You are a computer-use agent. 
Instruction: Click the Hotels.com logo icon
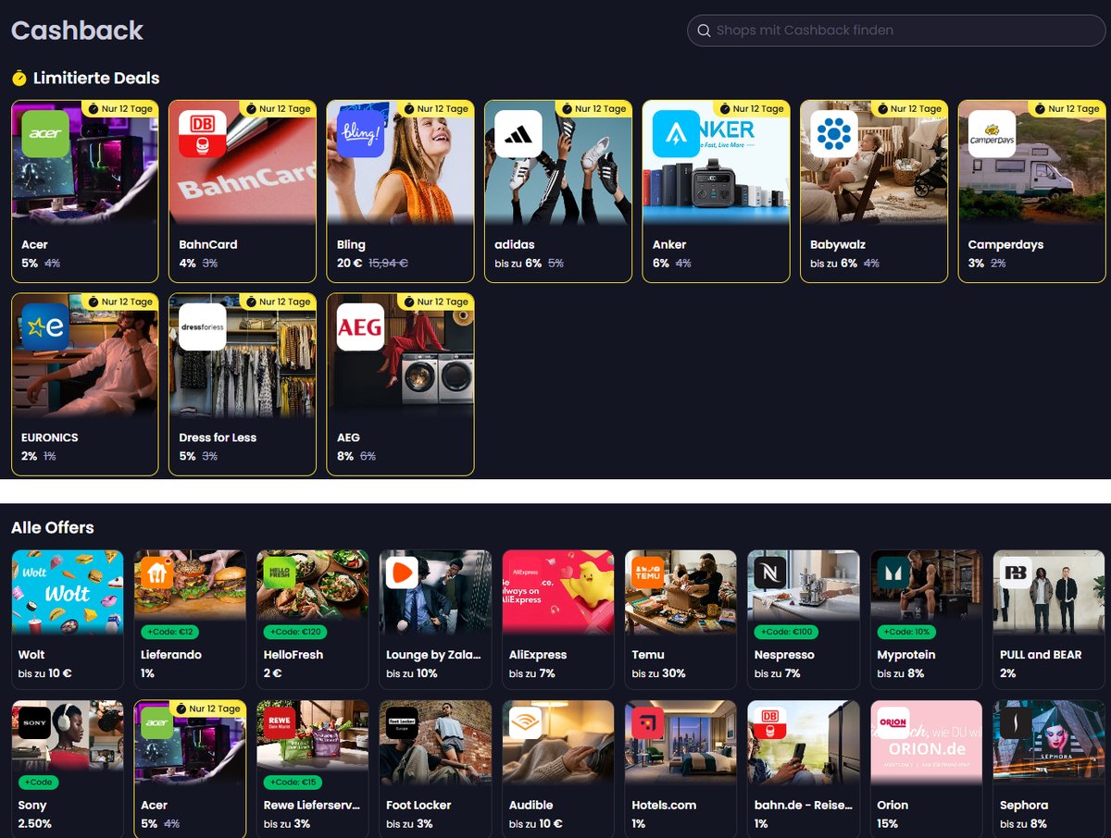coord(648,723)
